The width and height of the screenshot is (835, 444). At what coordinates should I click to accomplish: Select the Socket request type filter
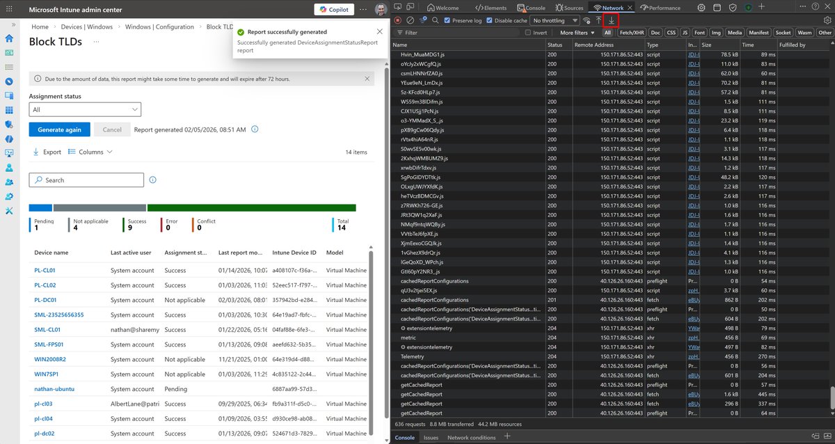click(x=783, y=33)
